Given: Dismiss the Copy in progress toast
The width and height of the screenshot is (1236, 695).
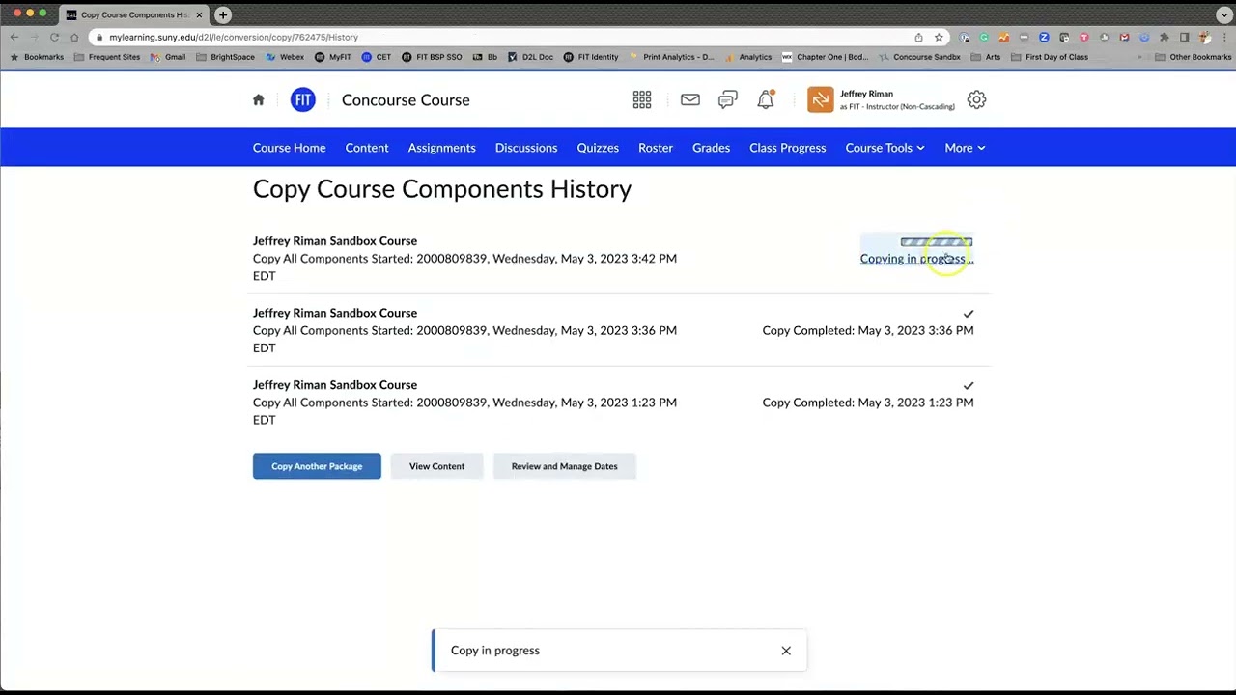Looking at the screenshot, I should pos(786,651).
